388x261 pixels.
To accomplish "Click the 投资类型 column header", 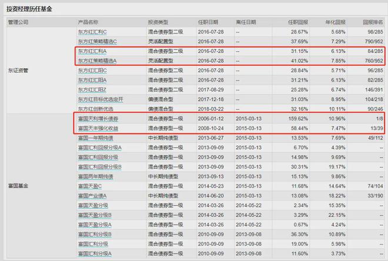I will pos(158,22).
